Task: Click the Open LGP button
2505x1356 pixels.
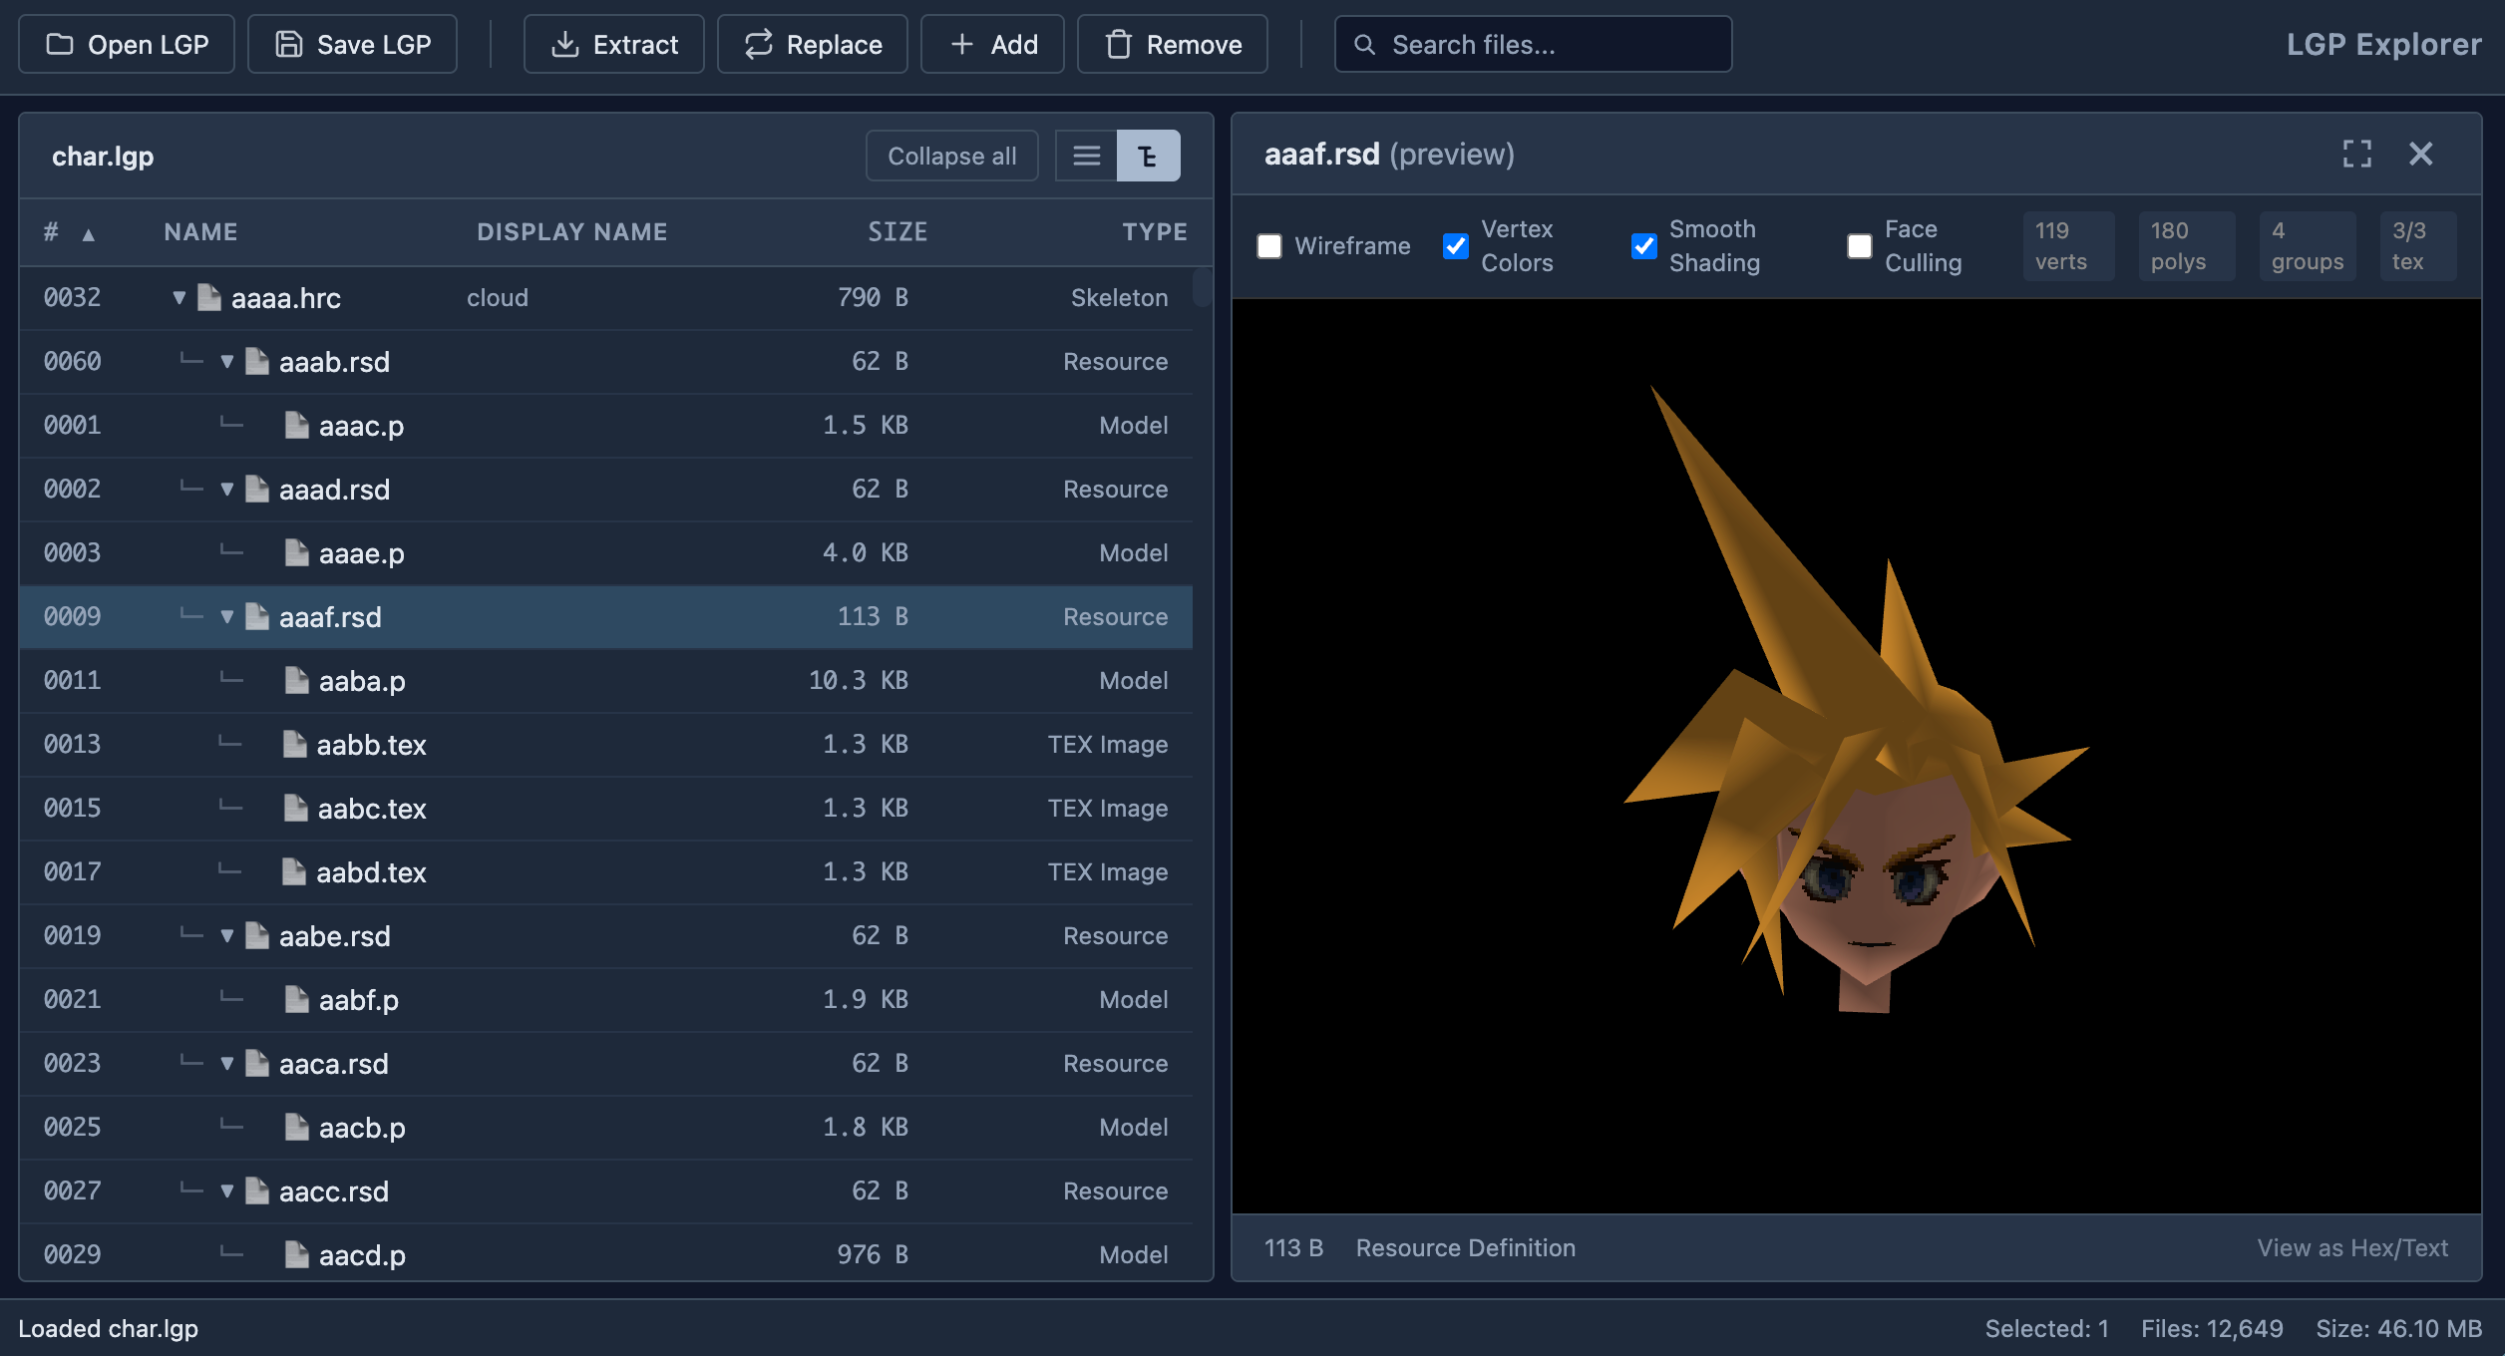Action: tap(127, 44)
